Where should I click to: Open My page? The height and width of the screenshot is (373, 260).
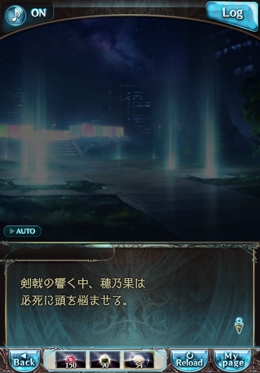pyautogui.click(x=232, y=360)
